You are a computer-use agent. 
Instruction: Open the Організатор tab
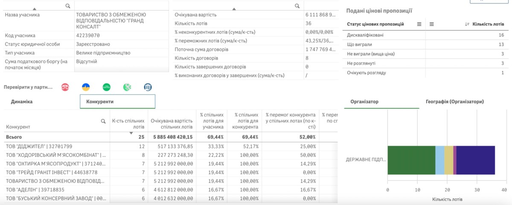(x=364, y=102)
